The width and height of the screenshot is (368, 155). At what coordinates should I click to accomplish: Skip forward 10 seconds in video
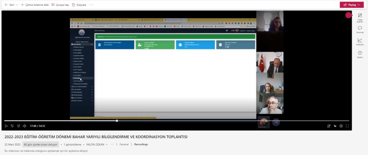[18, 126]
